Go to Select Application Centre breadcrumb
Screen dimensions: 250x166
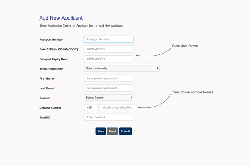pyautogui.click(x=55, y=26)
